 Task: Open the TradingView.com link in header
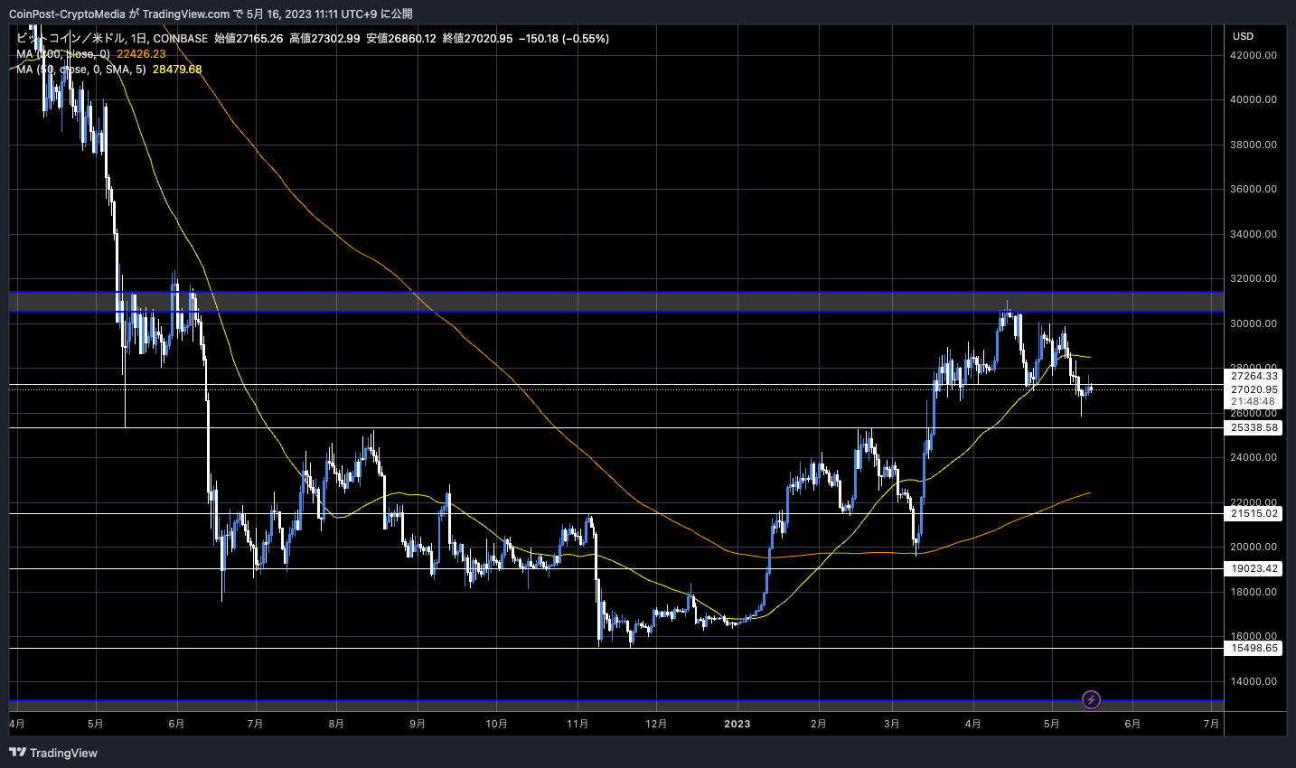click(x=185, y=14)
